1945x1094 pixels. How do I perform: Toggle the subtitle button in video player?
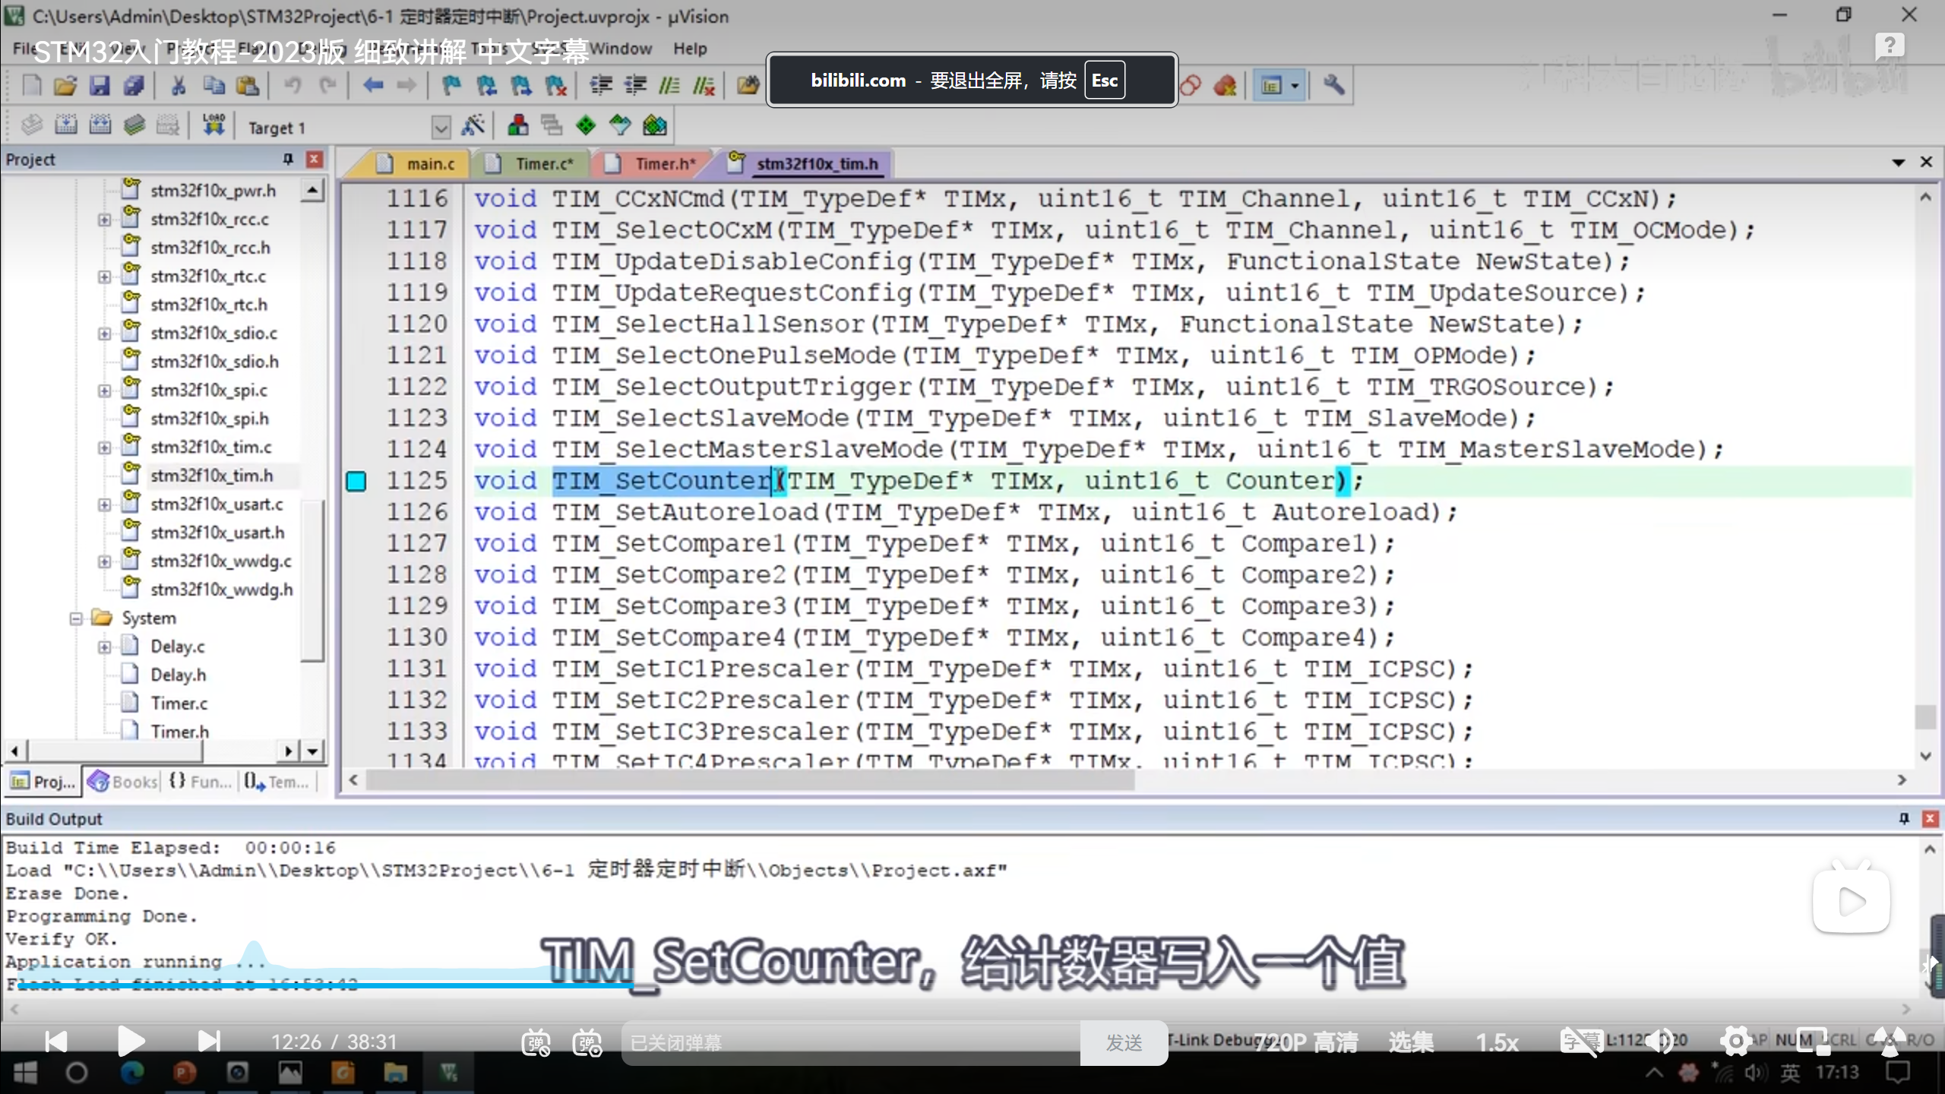1580,1041
